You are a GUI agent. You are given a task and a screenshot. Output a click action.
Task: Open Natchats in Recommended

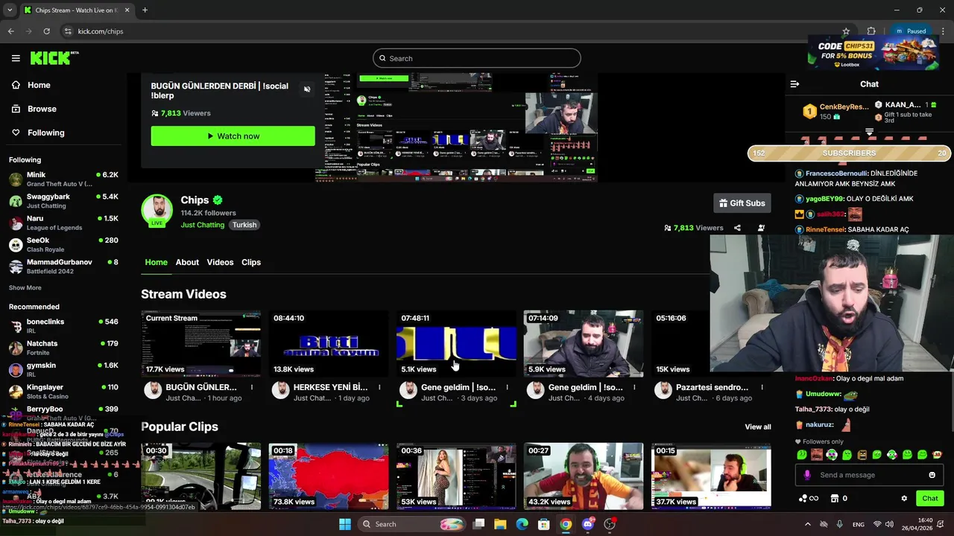[x=63, y=348]
